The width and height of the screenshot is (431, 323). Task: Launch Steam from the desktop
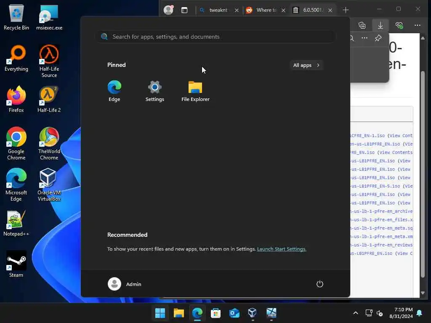pos(16,264)
